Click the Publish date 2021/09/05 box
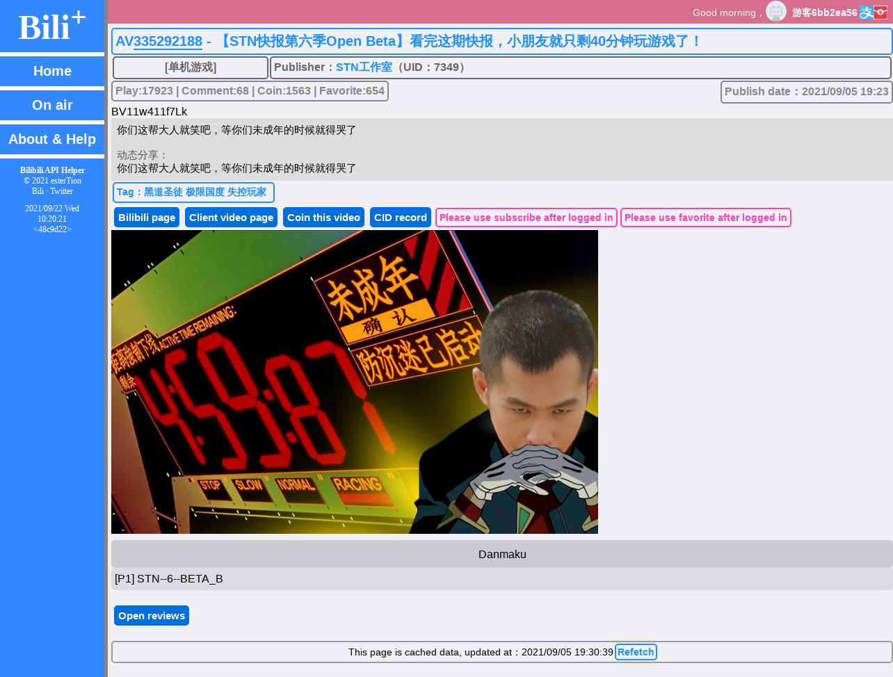 click(807, 92)
